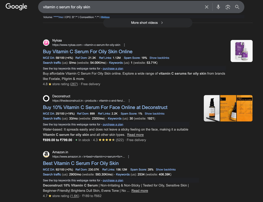Screen dimensions: 263x202
Task: Click the keyword volume trend bar chart
Action: [x=105, y=17]
